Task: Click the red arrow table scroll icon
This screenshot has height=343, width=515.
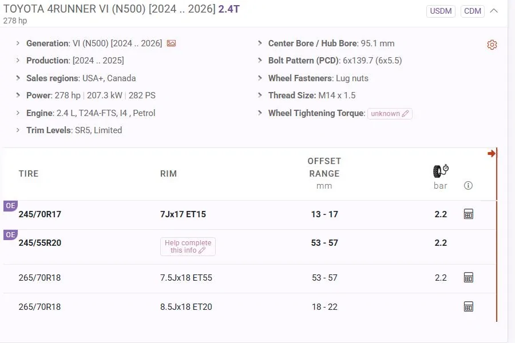Action: [492, 153]
